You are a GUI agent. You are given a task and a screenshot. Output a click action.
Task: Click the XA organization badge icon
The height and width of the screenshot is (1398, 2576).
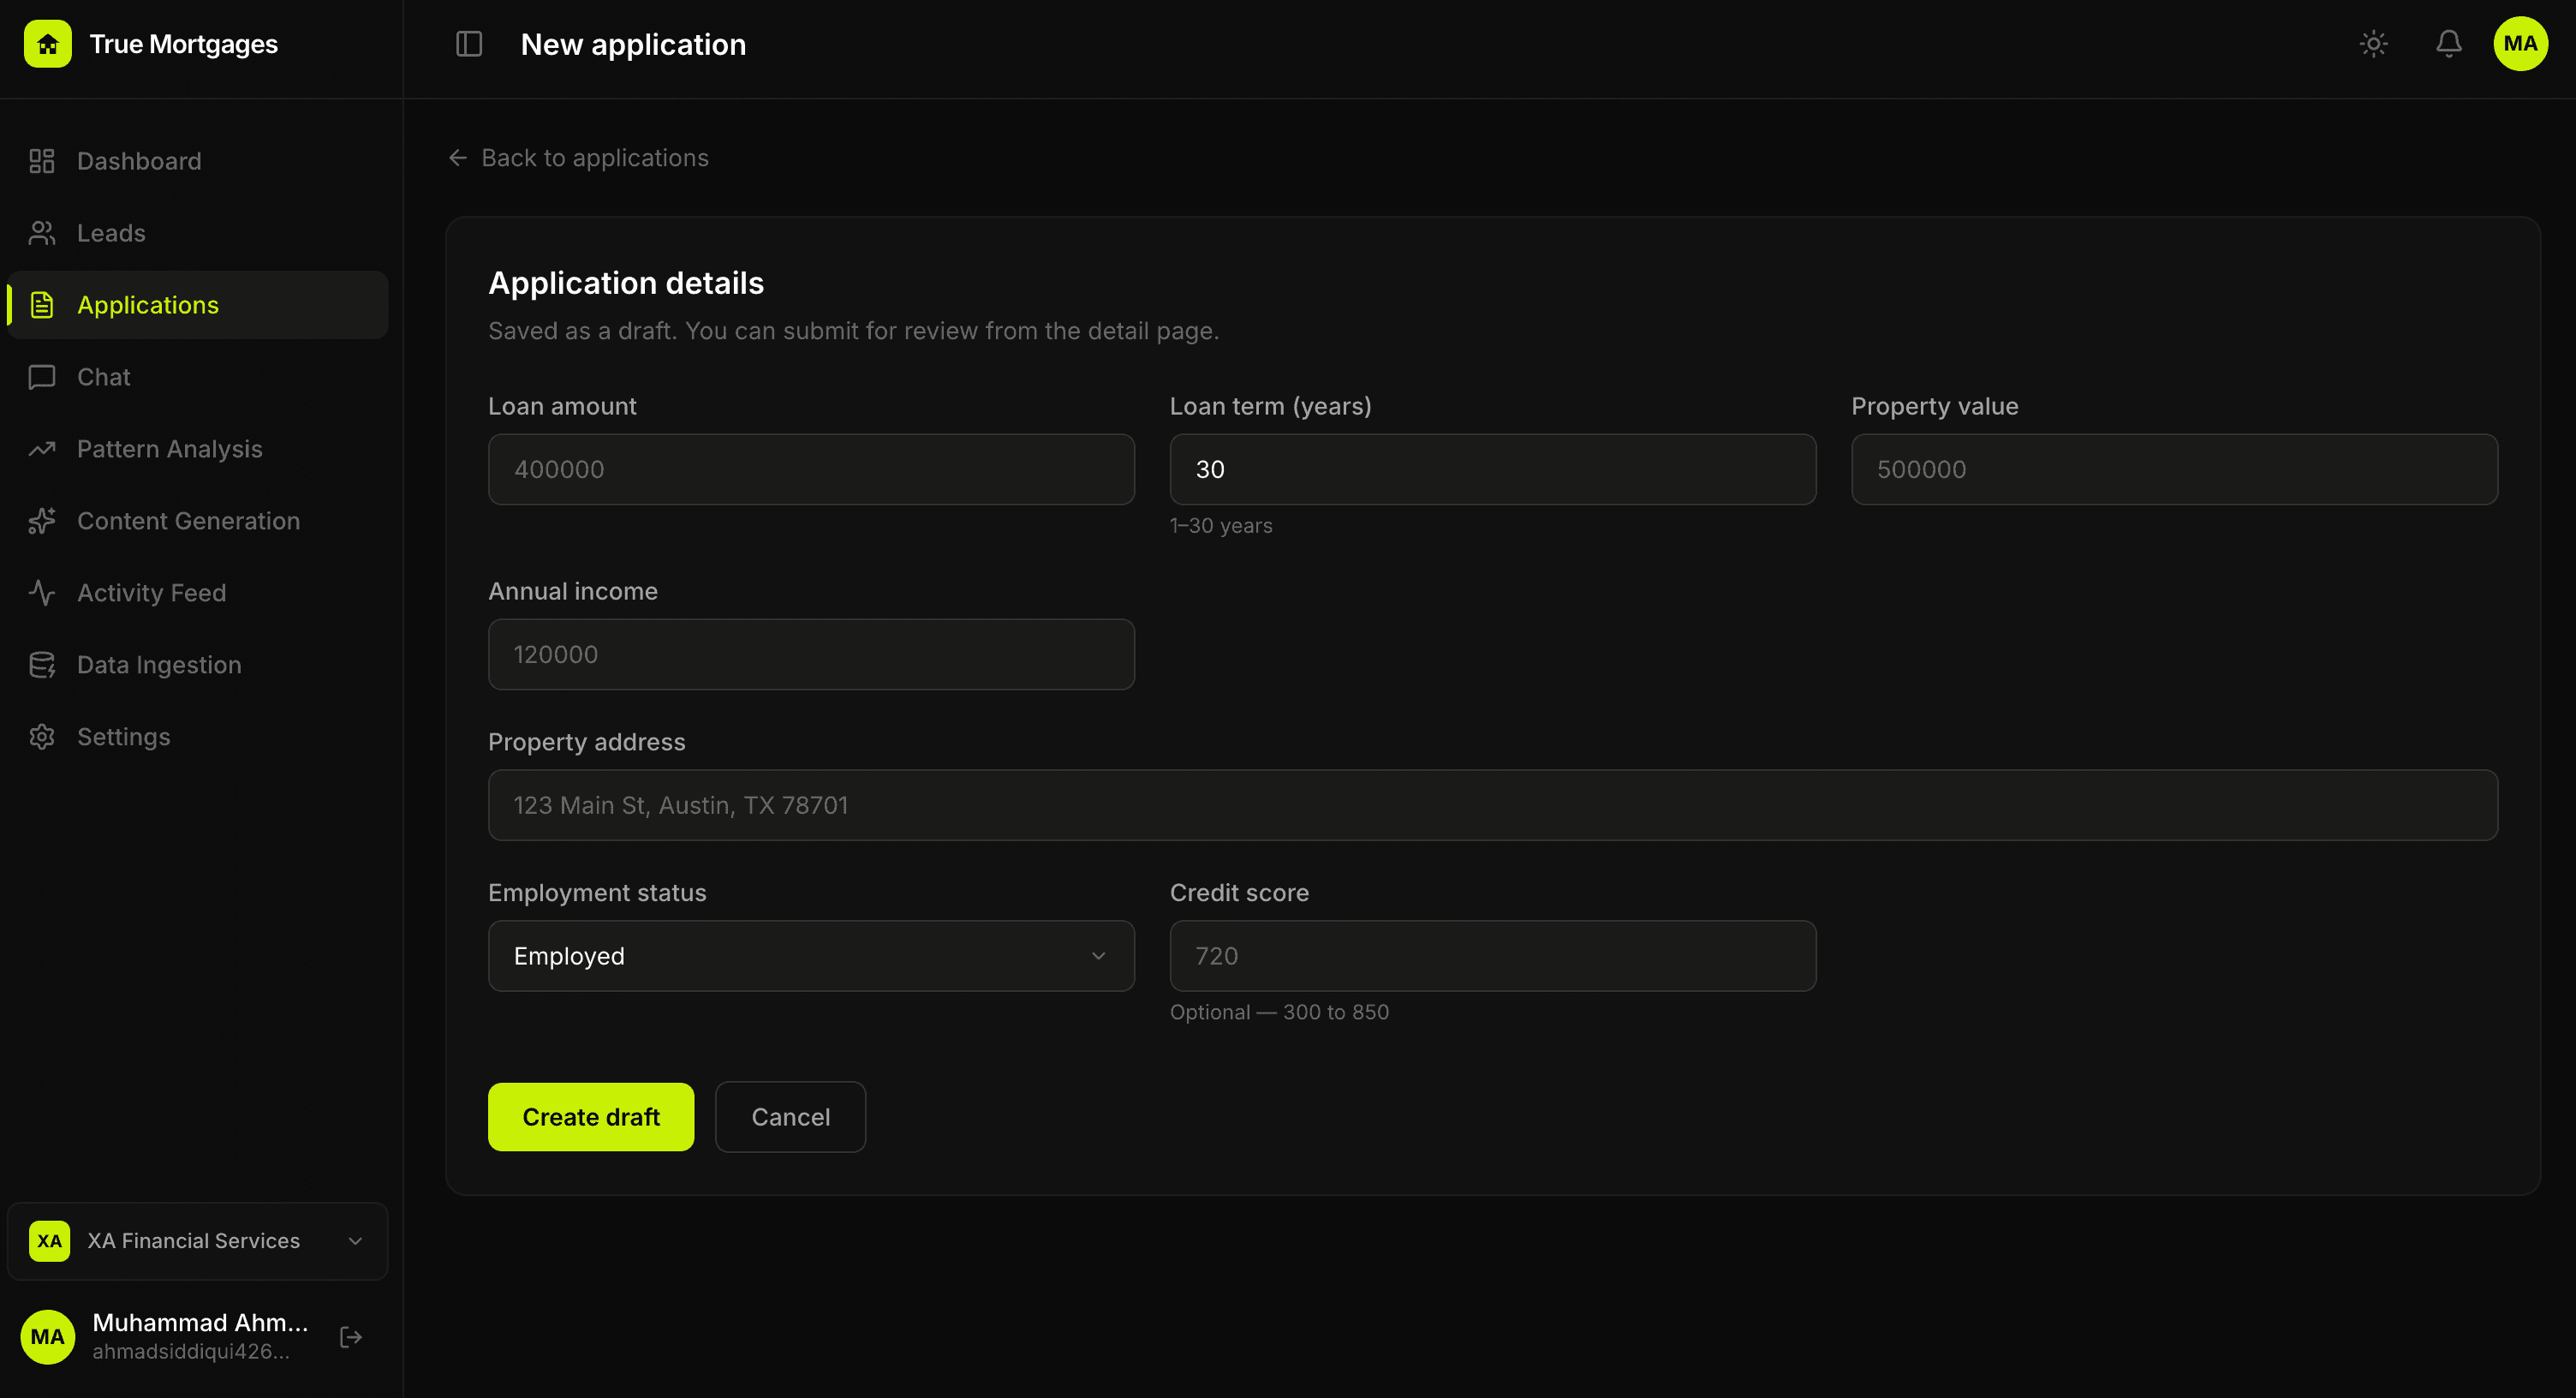pos(50,1241)
